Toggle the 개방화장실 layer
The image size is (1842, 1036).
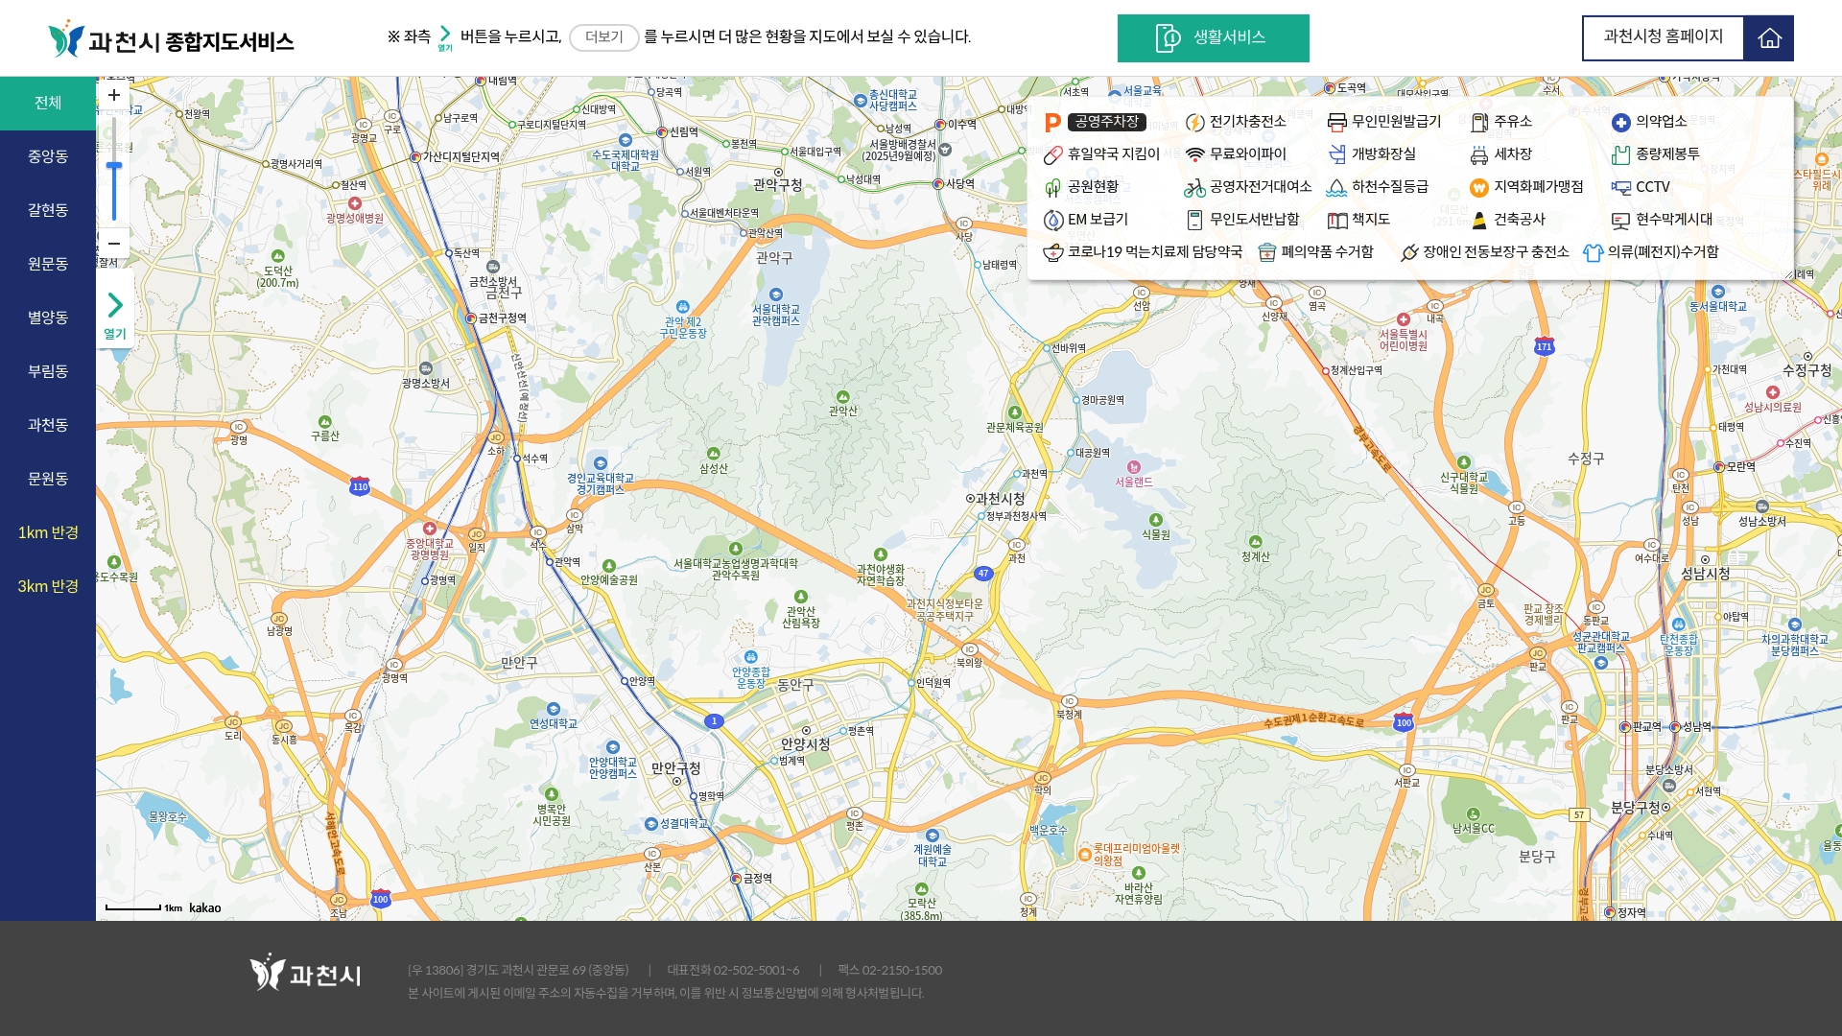point(1372,154)
